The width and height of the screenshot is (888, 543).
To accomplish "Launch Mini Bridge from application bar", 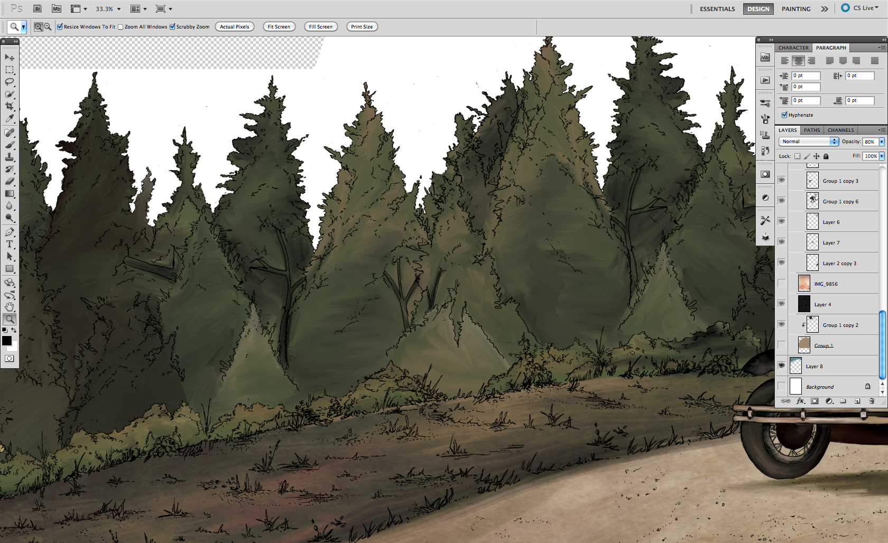I will pyautogui.click(x=57, y=9).
